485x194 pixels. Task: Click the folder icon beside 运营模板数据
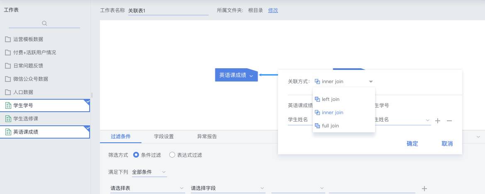pyautogui.click(x=8, y=39)
